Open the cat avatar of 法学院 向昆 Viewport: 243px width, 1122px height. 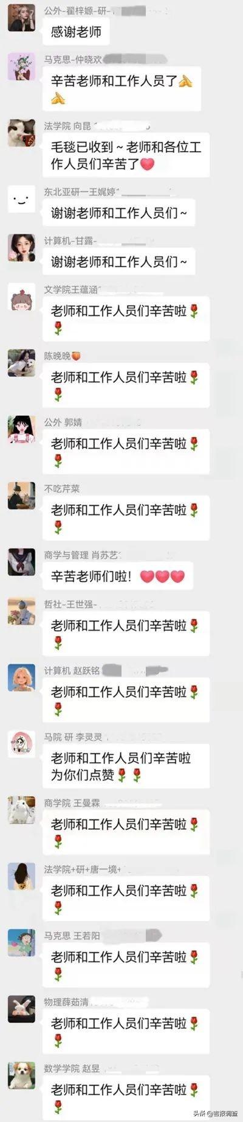pyautogui.click(x=21, y=133)
